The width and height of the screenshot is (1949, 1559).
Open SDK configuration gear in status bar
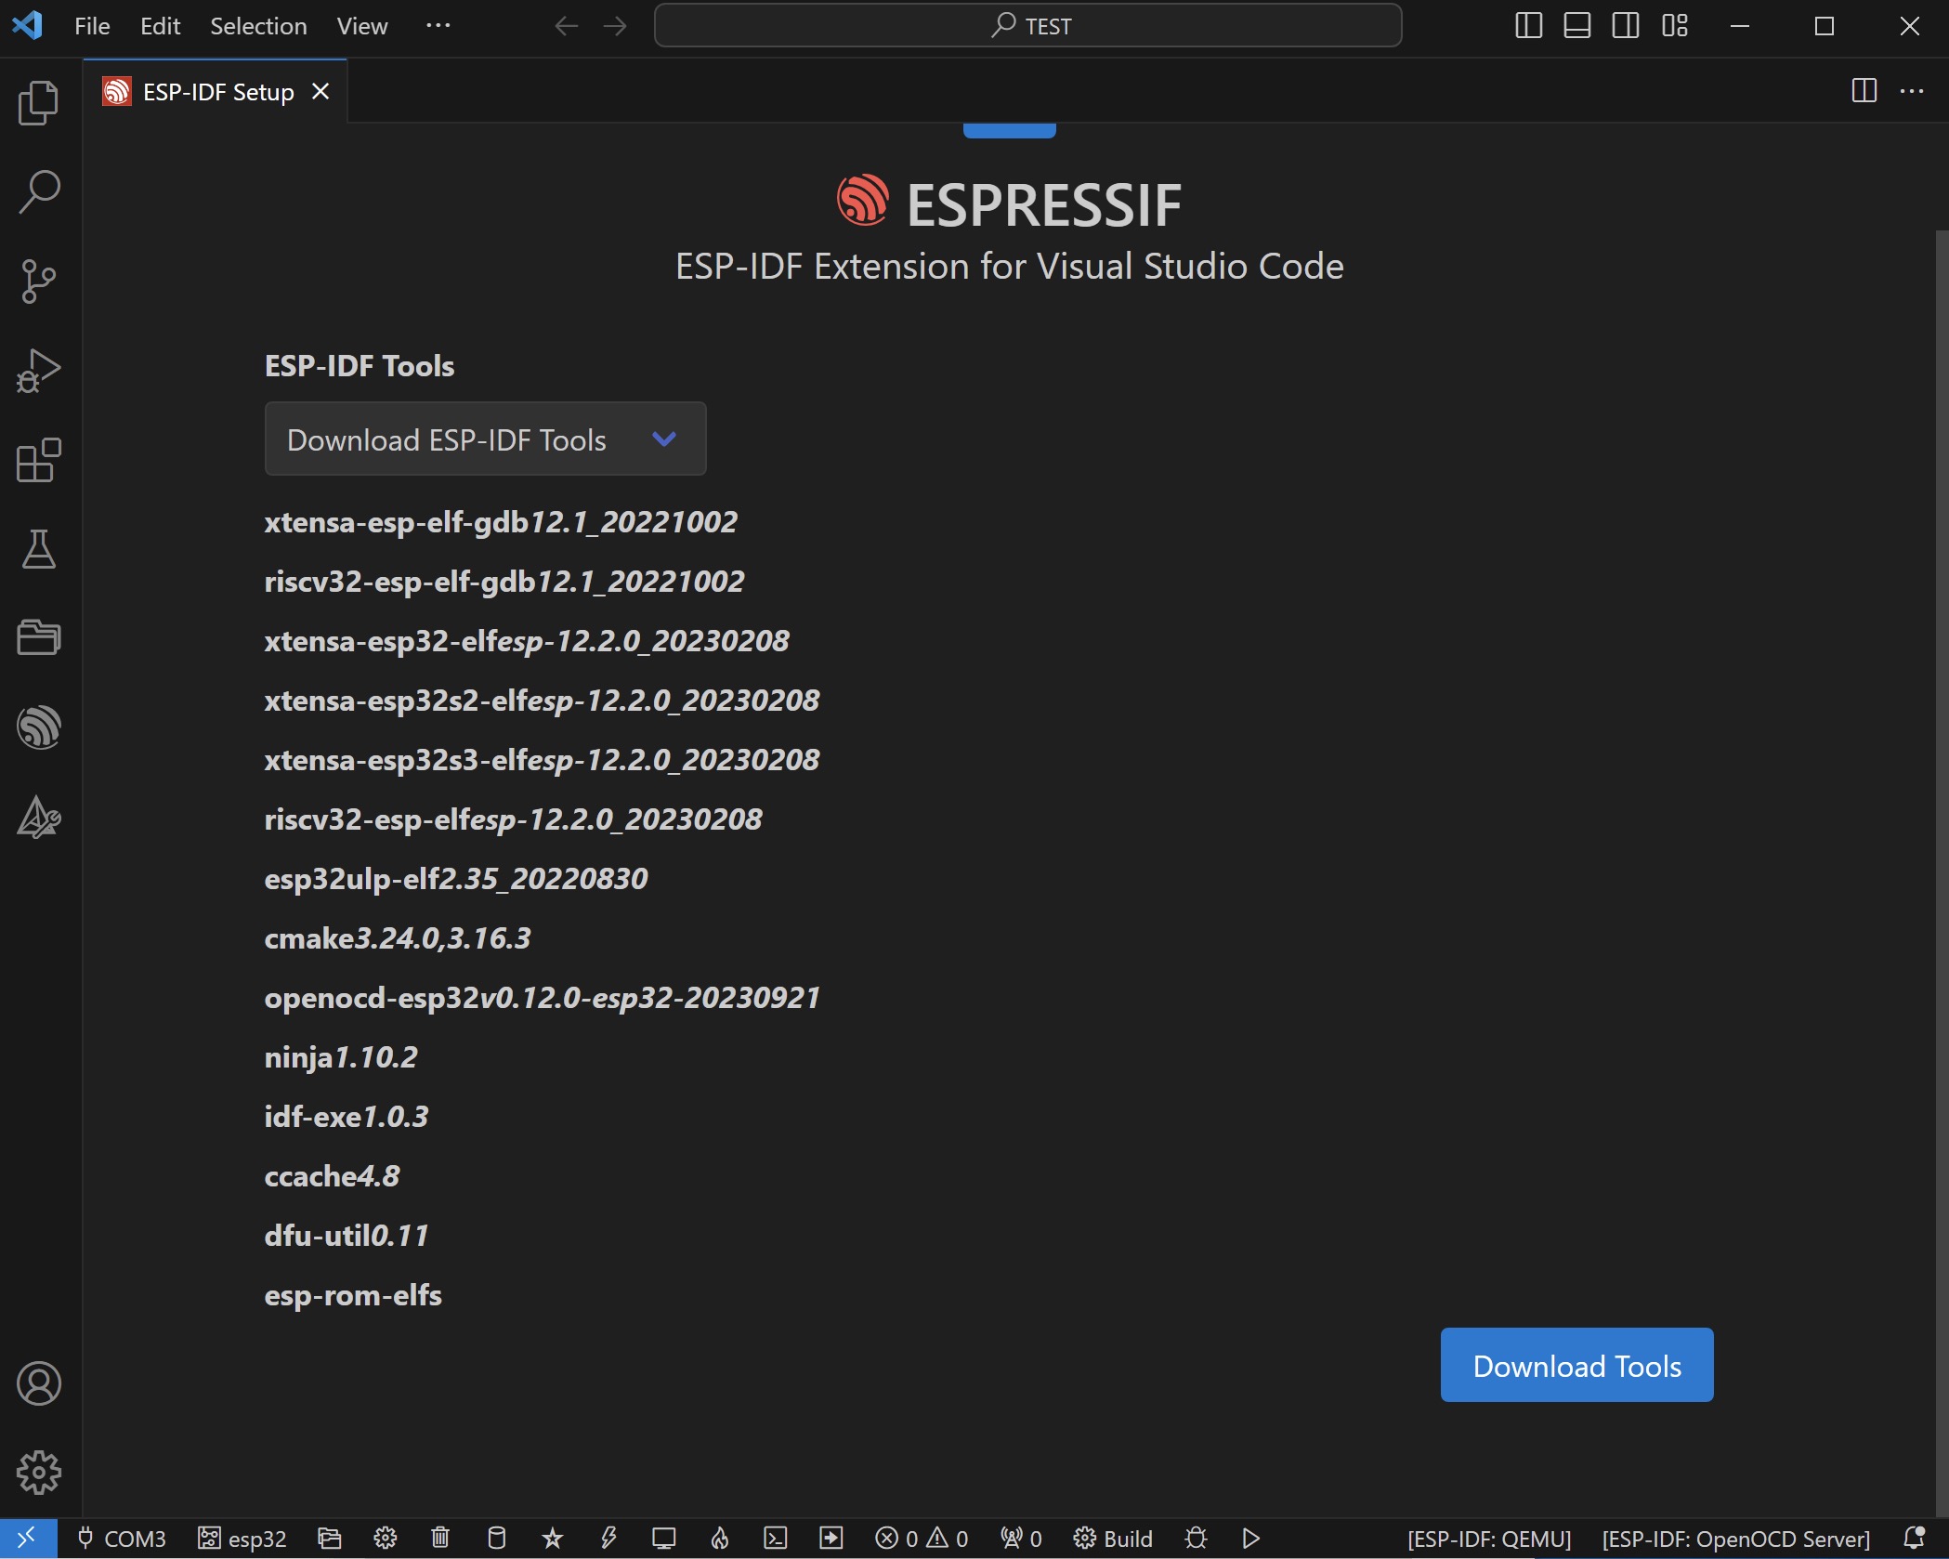click(x=386, y=1539)
